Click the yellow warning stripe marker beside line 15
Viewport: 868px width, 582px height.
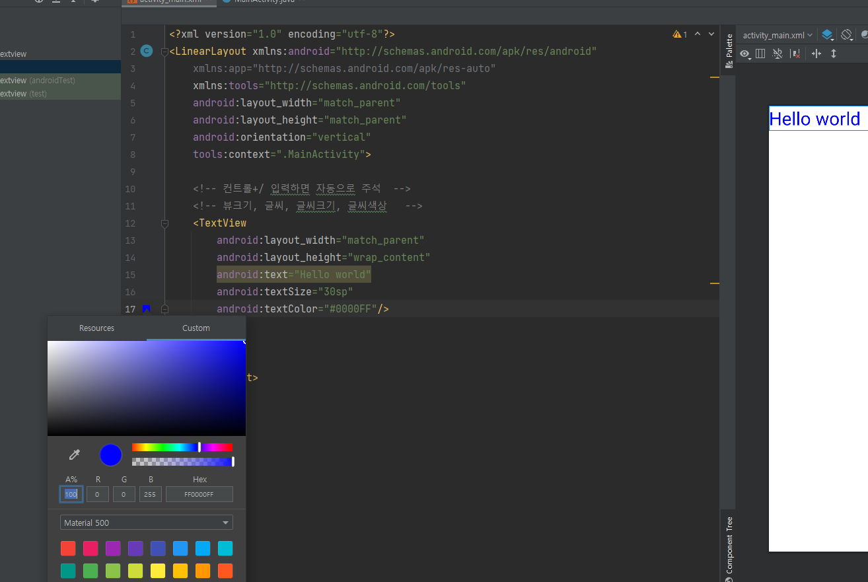point(715,283)
